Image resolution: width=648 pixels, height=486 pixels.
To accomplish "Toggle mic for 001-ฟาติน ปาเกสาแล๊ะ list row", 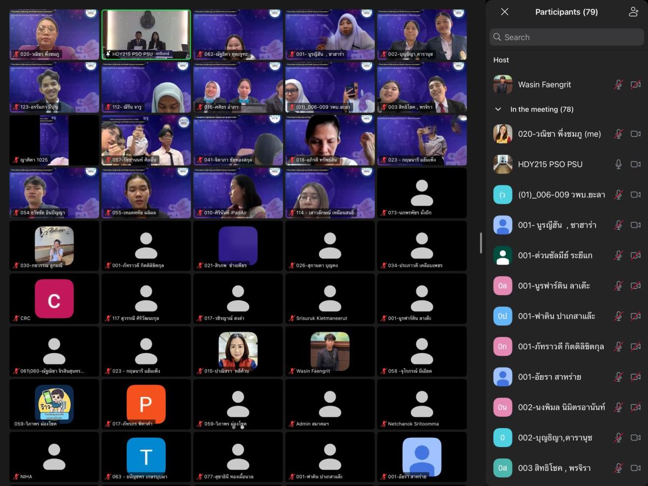I will [619, 316].
